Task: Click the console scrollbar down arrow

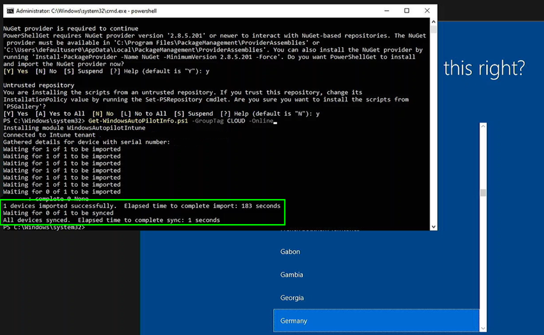Action: tap(433, 226)
